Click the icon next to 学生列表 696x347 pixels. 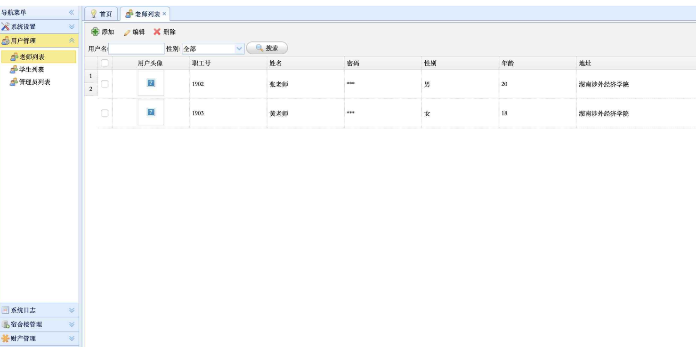[14, 70]
